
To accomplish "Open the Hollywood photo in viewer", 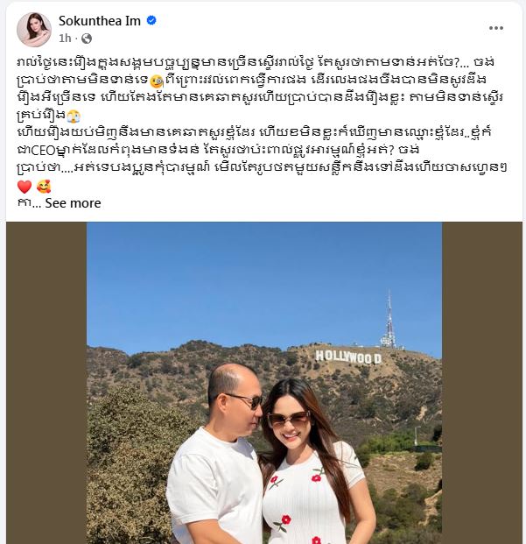I will point(264,383).
